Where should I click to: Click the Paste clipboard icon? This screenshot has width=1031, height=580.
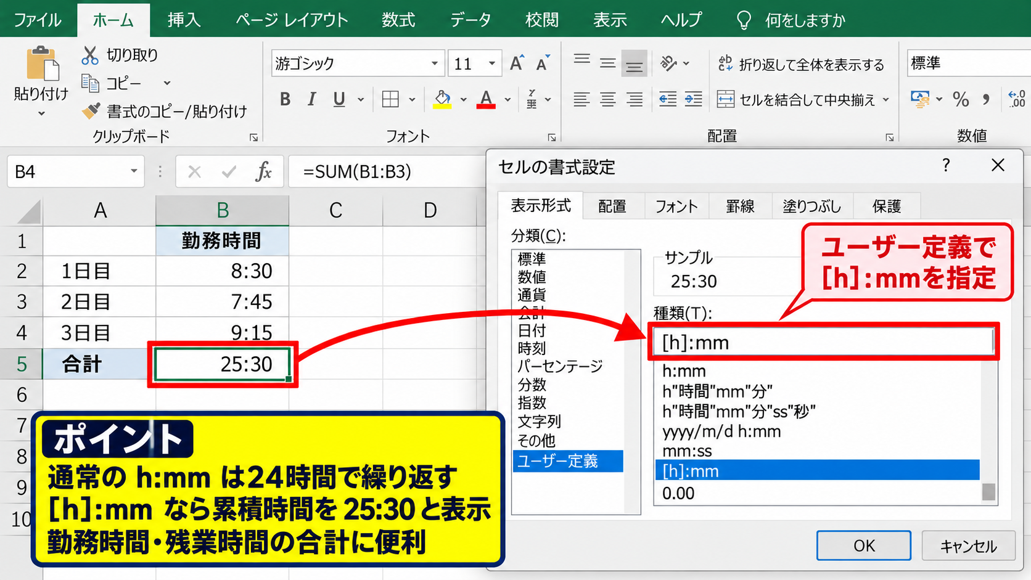click(42, 63)
